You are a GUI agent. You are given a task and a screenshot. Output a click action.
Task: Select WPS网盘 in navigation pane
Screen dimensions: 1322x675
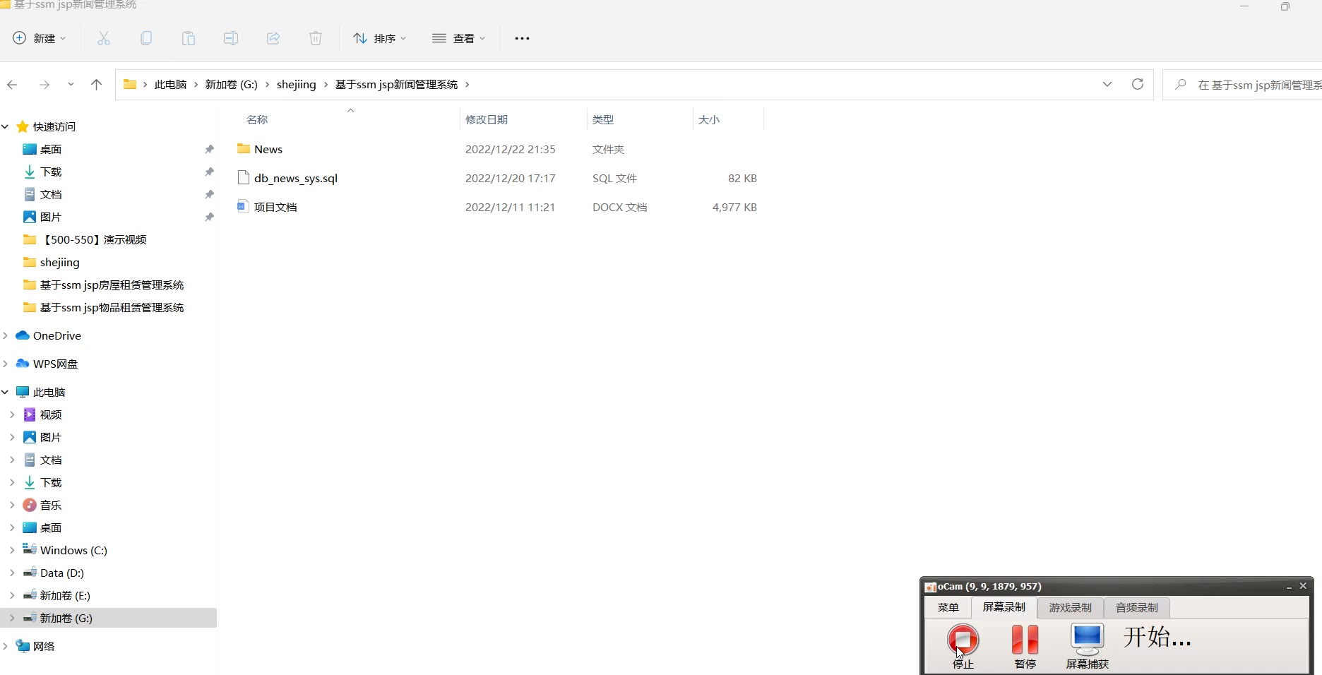coord(55,364)
